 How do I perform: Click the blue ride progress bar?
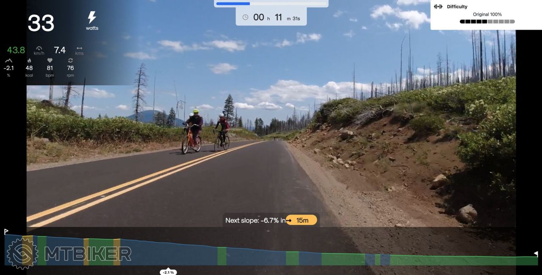pyautogui.click(x=271, y=3)
